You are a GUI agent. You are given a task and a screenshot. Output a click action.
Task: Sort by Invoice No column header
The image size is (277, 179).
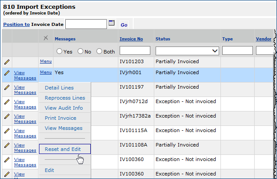pos(131,39)
